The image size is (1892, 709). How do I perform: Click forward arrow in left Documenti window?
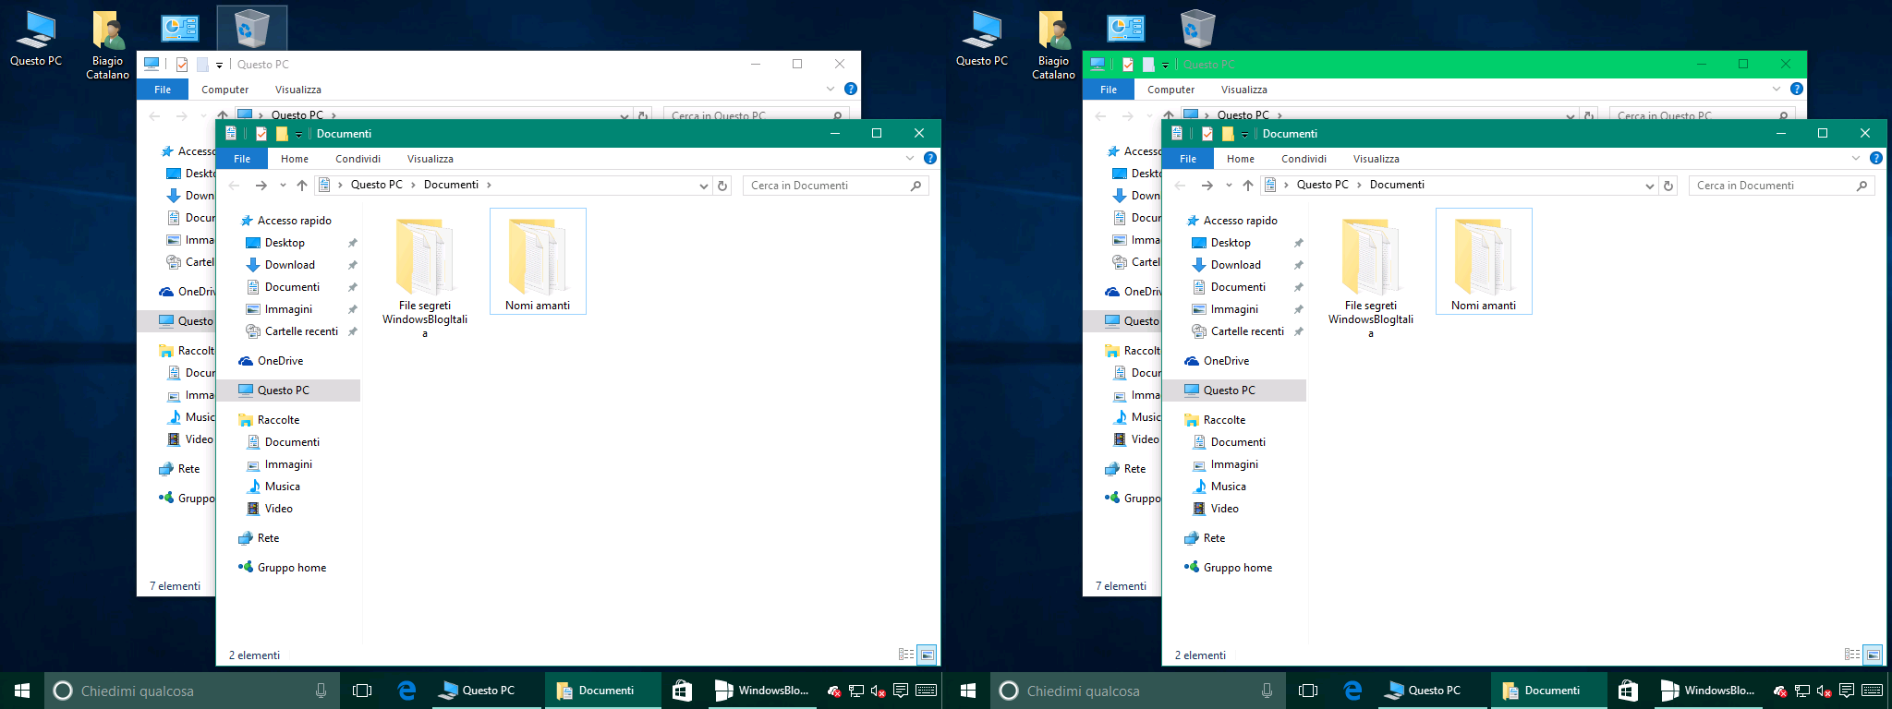(261, 186)
